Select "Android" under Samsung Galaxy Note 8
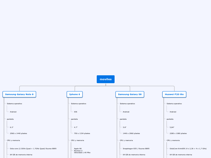 coord(13,112)
